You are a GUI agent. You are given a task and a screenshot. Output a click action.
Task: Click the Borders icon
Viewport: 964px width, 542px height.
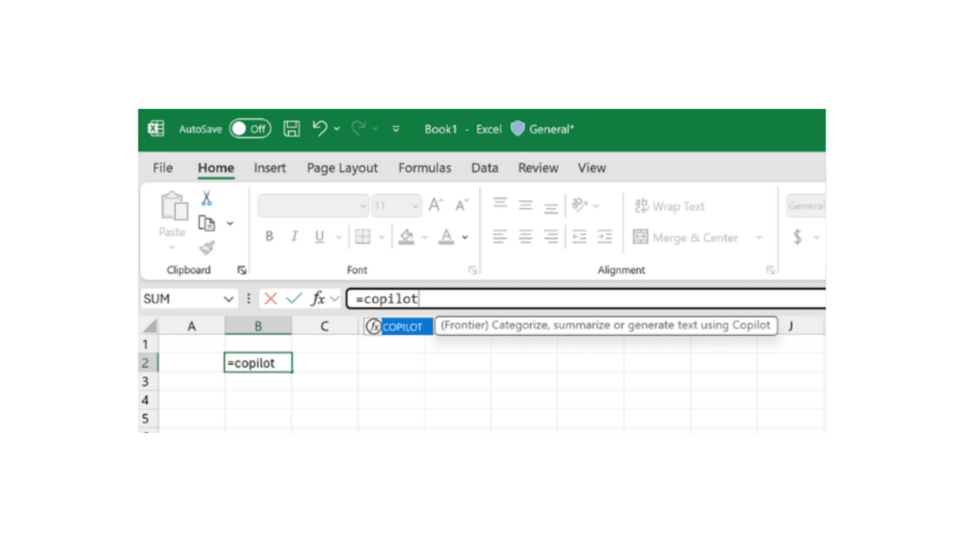click(362, 236)
